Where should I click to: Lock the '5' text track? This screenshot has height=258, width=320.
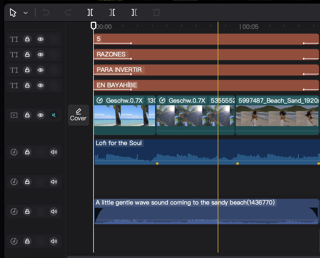click(x=27, y=39)
